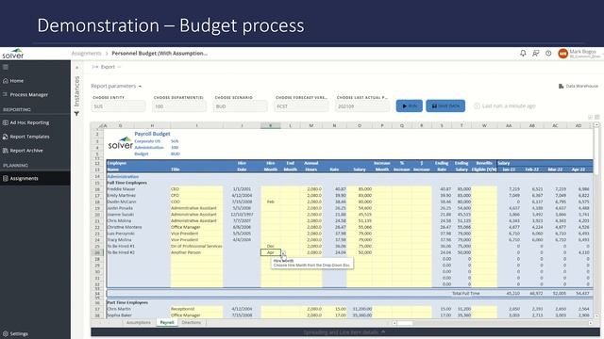The image size is (604, 339).
Task: Open Report Archive
Action: click(23, 151)
